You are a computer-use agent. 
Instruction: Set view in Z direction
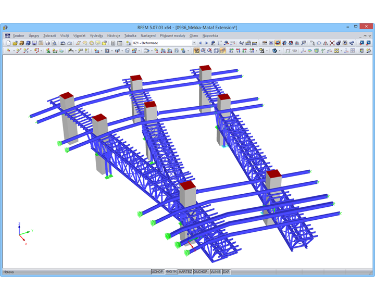pyautogui.click(x=244, y=51)
